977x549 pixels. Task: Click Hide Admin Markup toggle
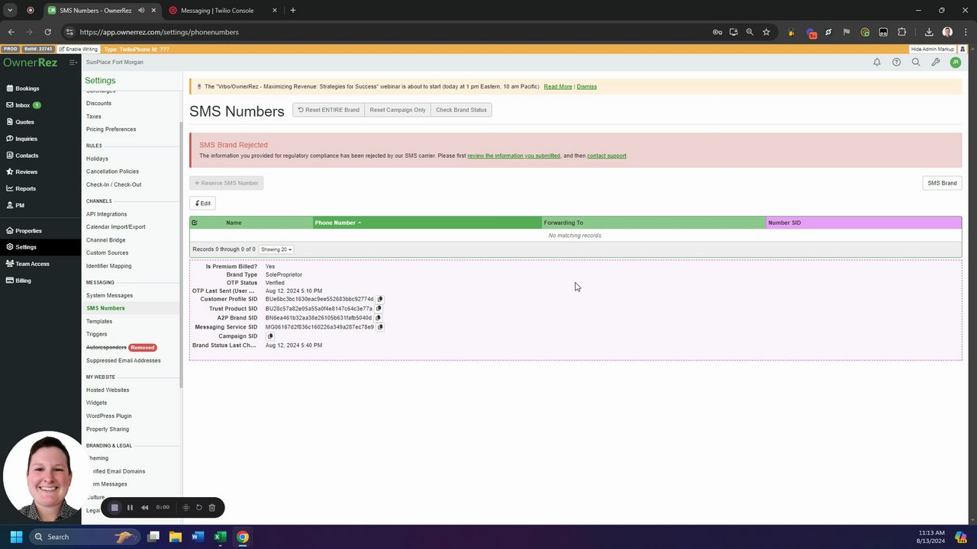pos(932,49)
